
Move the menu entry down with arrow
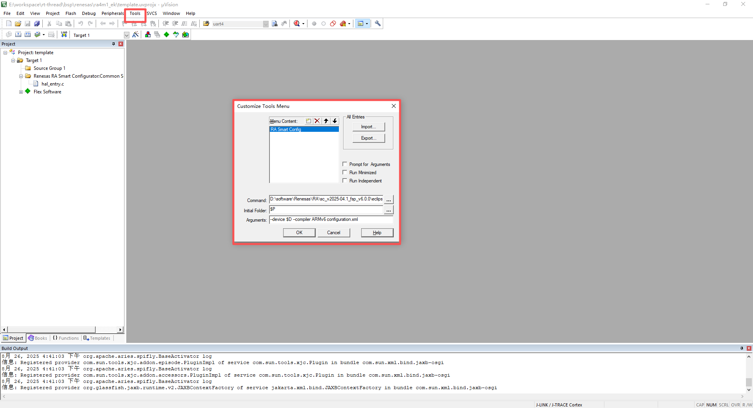[335, 121]
